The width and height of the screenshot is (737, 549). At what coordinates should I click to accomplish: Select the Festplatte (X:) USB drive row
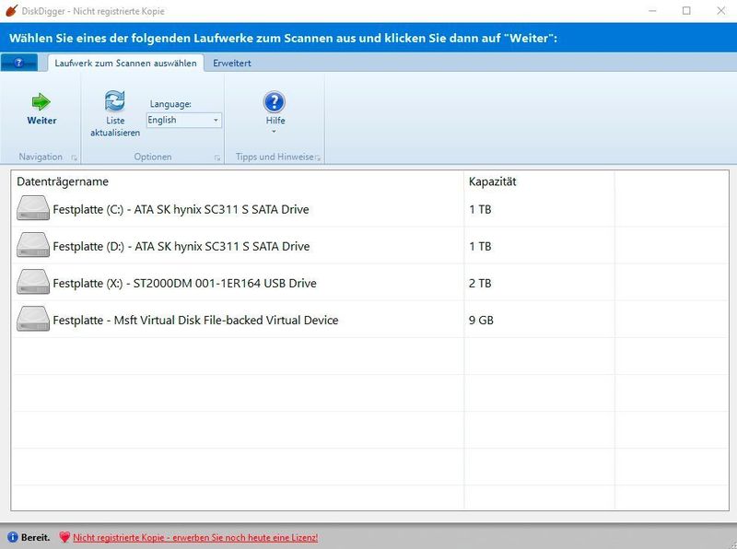point(230,283)
